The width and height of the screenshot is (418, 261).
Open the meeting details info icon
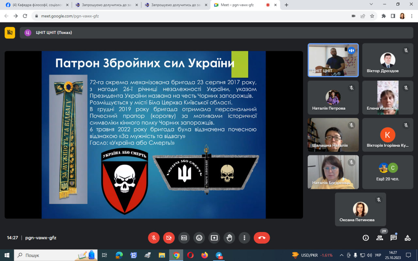click(366, 238)
